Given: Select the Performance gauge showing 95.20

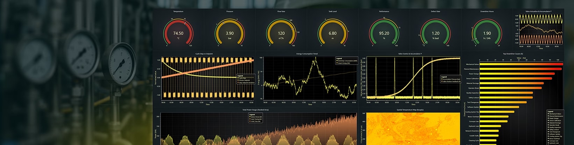Looking at the screenshot, I should (384, 34).
